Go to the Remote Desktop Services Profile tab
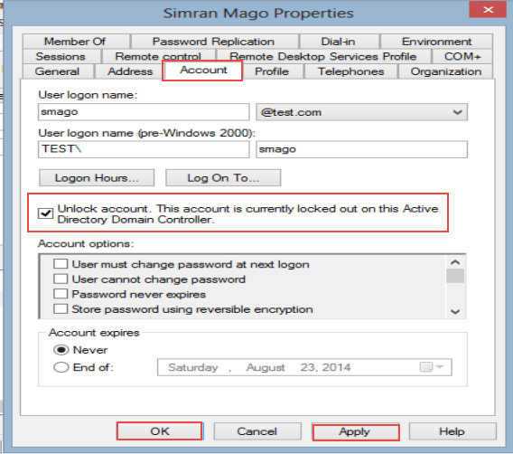 coord(323,56)
